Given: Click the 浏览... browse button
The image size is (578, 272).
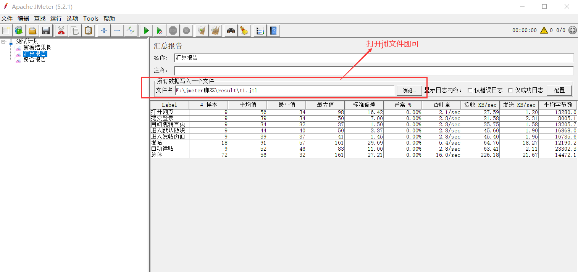Looking at the screenshot, I should click(409, 90).
